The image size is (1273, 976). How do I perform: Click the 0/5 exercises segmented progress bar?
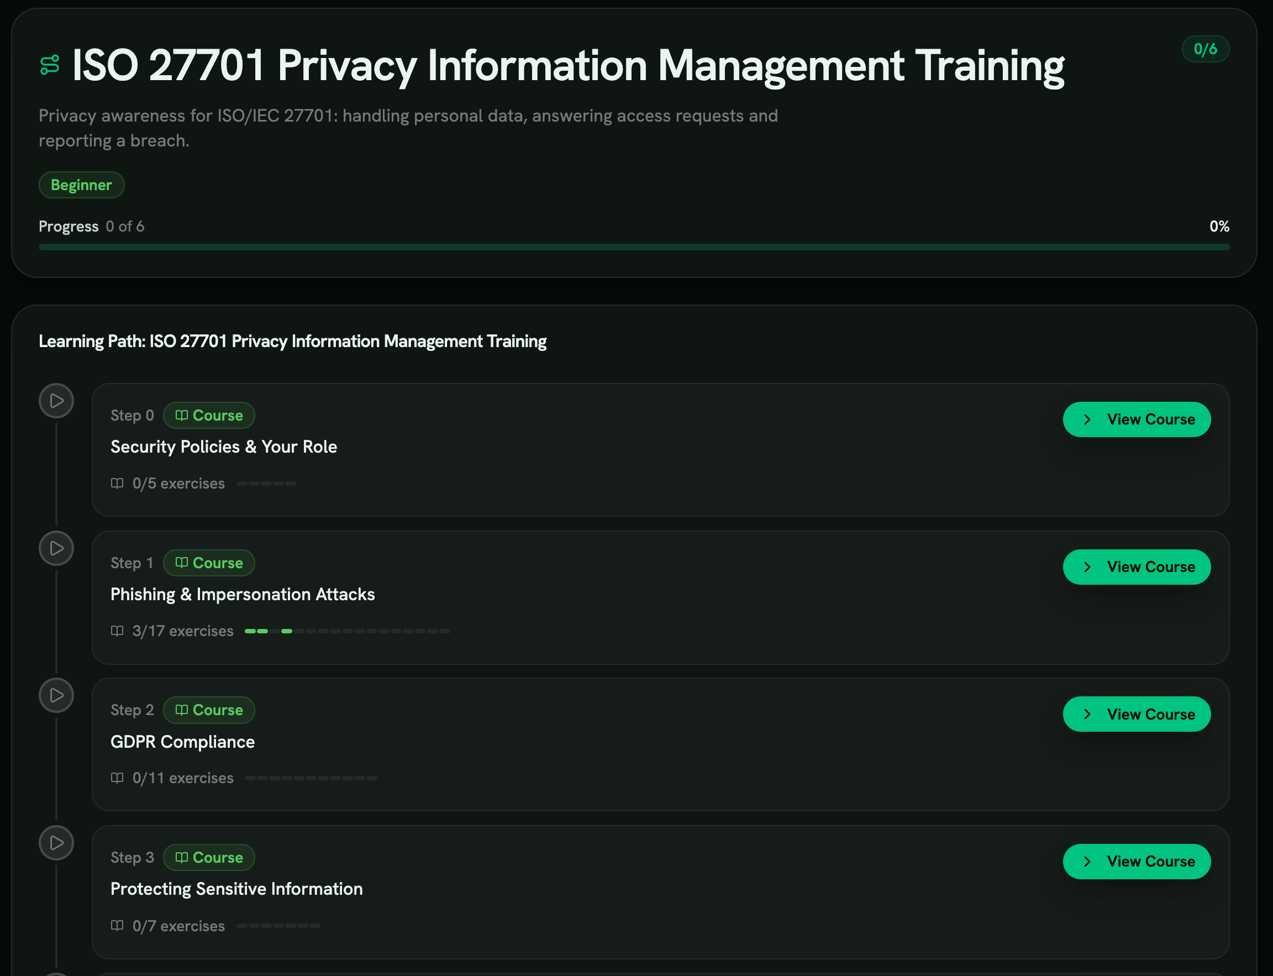(x=266, y=484)
